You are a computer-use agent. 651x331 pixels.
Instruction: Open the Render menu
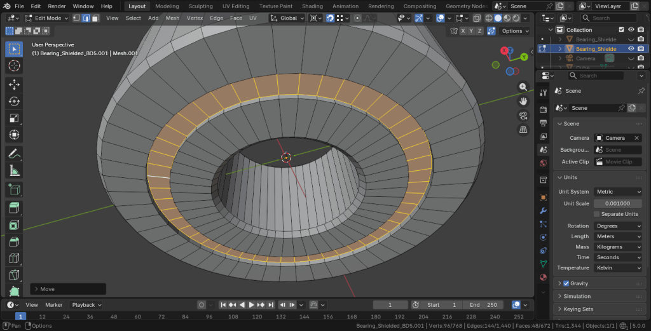coord(57,6)
